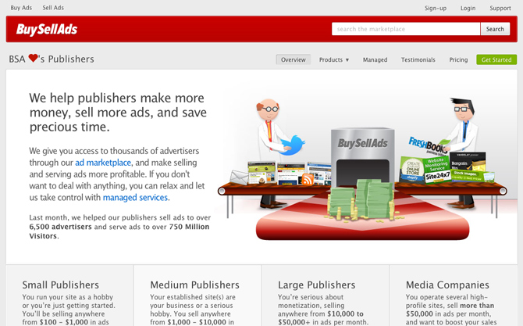Click the orange RSS feed icon
The width and height of the screenshot is (523, 326).
pos(308,179)
